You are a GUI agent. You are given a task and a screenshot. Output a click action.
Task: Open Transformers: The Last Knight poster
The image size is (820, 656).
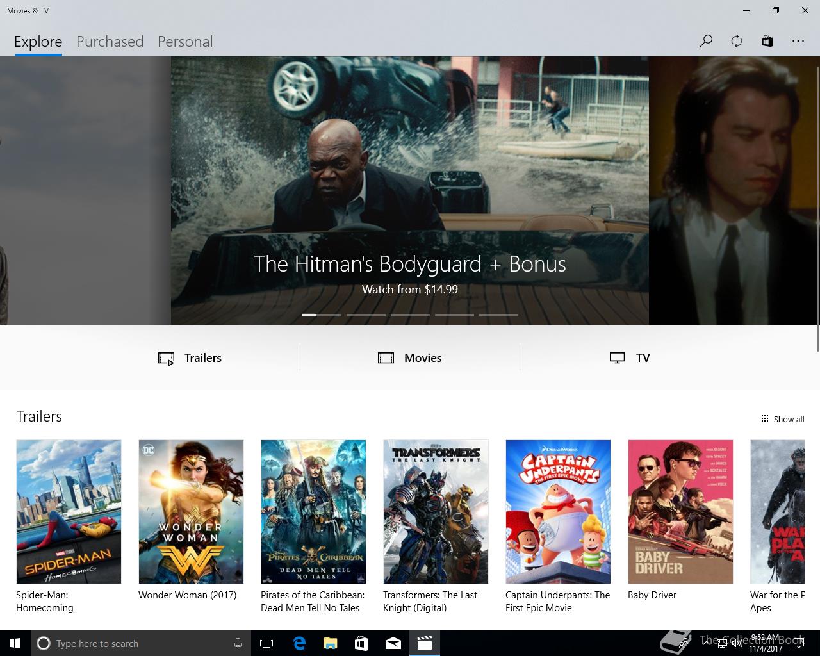click(436, 511)
